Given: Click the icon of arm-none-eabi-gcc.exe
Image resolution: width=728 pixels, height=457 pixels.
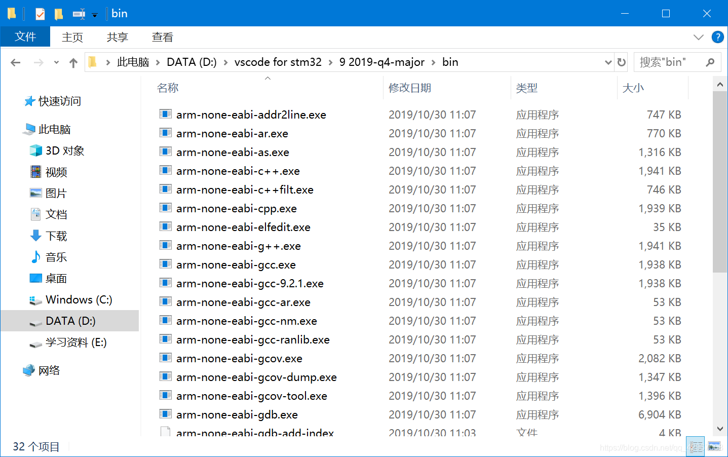Looking at the screenshot, I should [165, 264].
